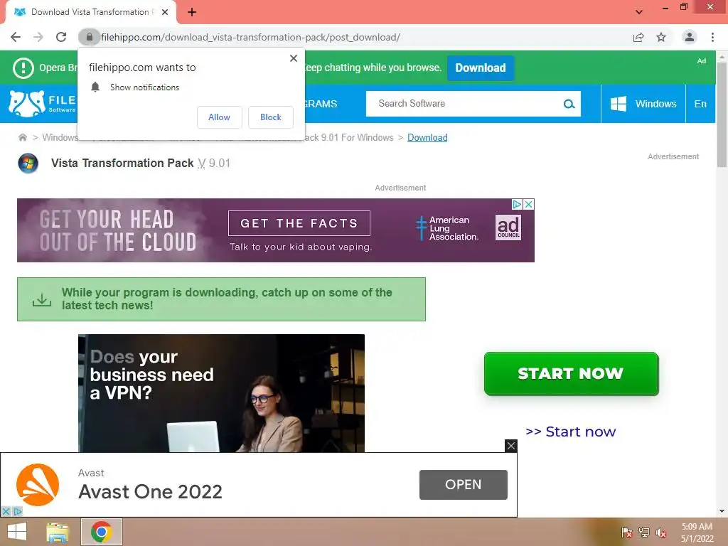
Task: Open the Chrome profile avatar icon
Action: (x=690, y=37)
